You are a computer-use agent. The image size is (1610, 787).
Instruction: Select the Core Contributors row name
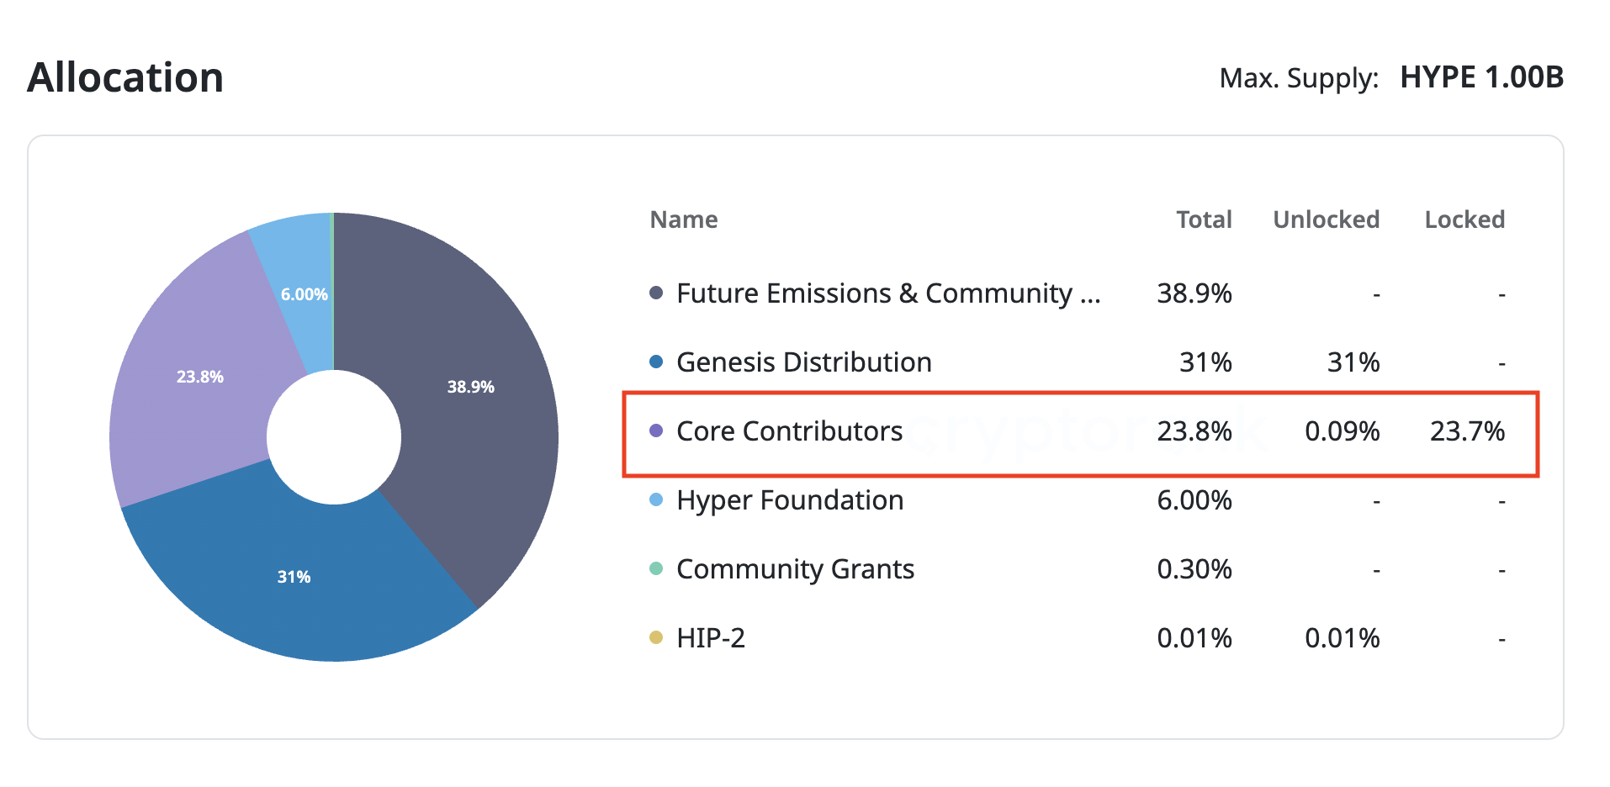tap(789, 431)
